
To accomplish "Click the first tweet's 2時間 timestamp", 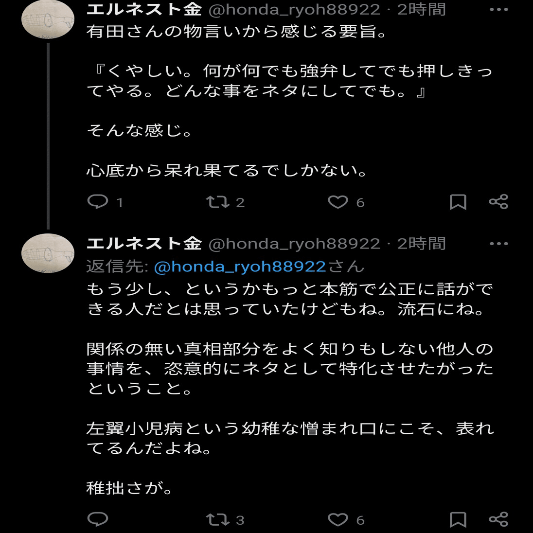I will tap(421, 9).
